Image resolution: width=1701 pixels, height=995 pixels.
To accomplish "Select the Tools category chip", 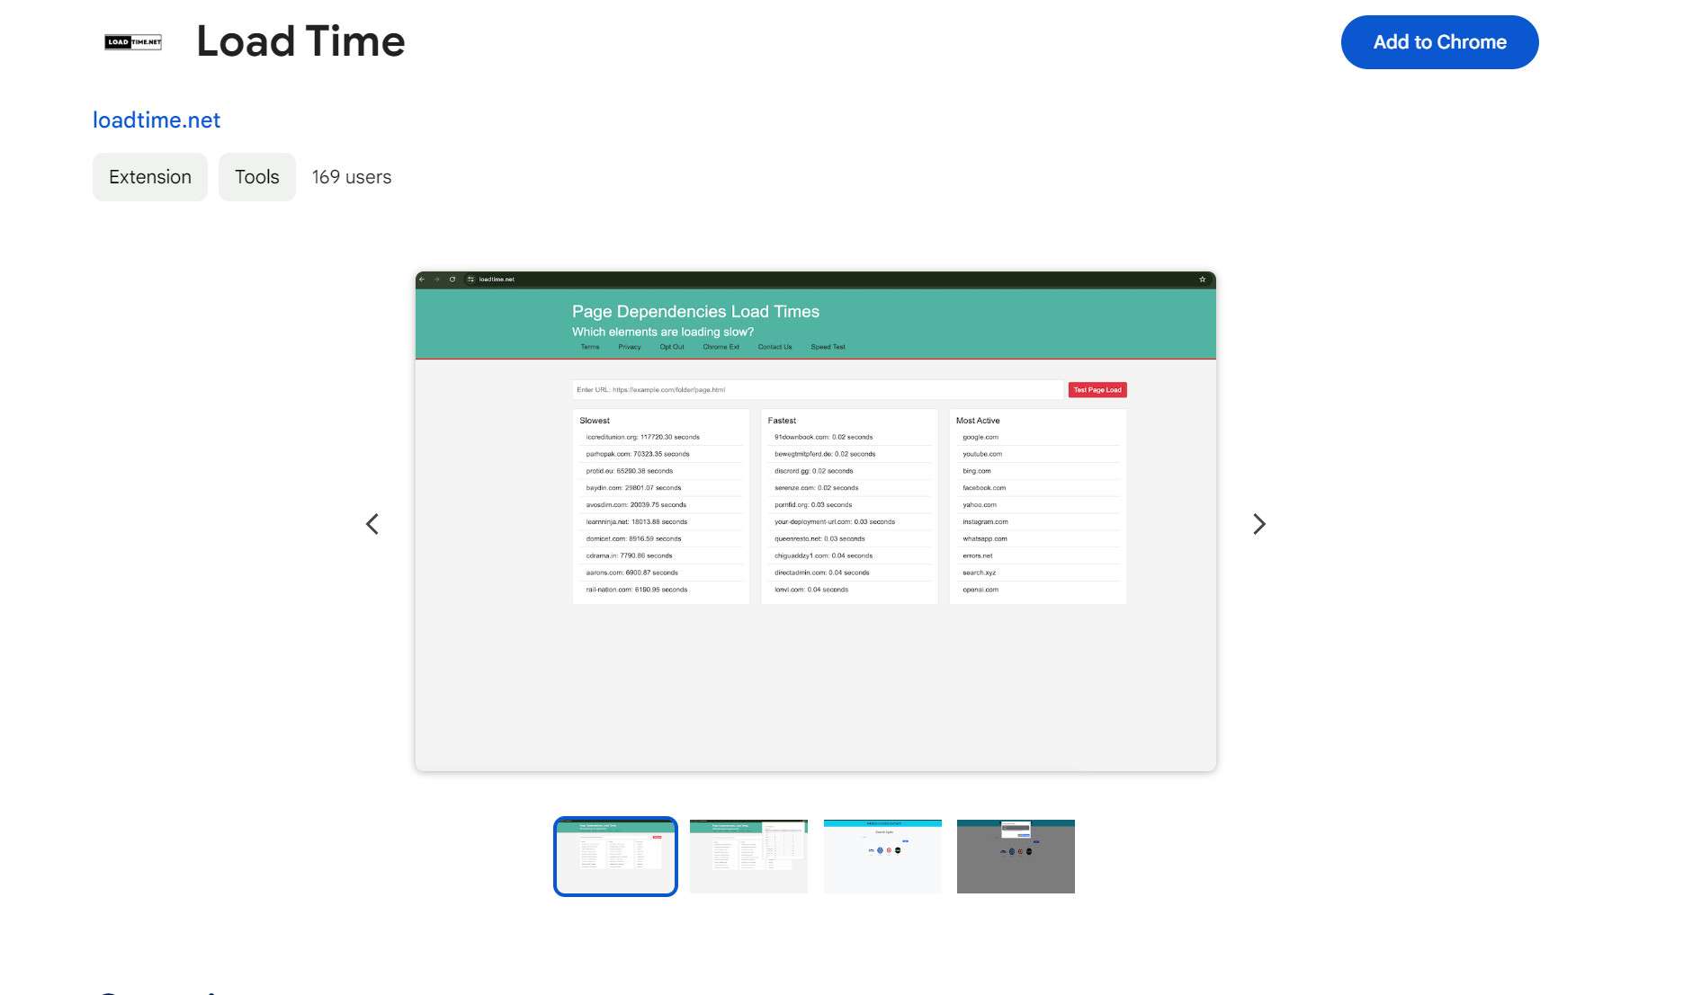I will (257, 177).
